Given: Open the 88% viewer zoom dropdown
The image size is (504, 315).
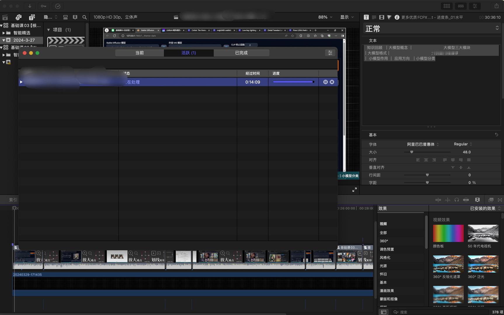Looking at the screenshot, I should 325,17.
